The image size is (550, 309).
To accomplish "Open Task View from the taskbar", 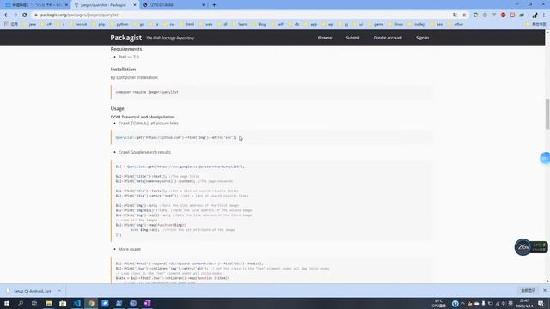I will click(34, 303).
